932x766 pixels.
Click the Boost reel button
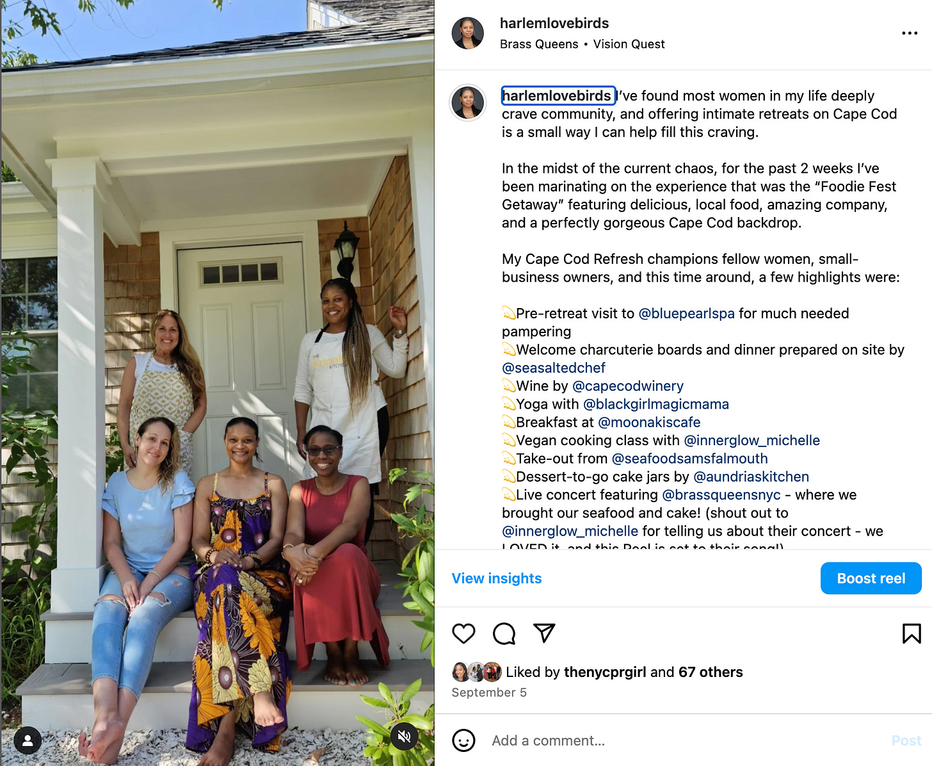[x=871, y=578]
